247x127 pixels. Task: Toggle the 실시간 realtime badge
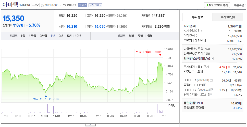82,5
